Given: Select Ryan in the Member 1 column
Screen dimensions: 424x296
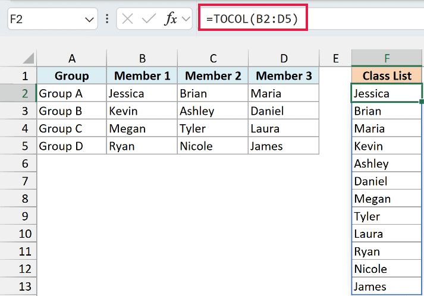Looking at the screenshot, I should pos(142,146).
